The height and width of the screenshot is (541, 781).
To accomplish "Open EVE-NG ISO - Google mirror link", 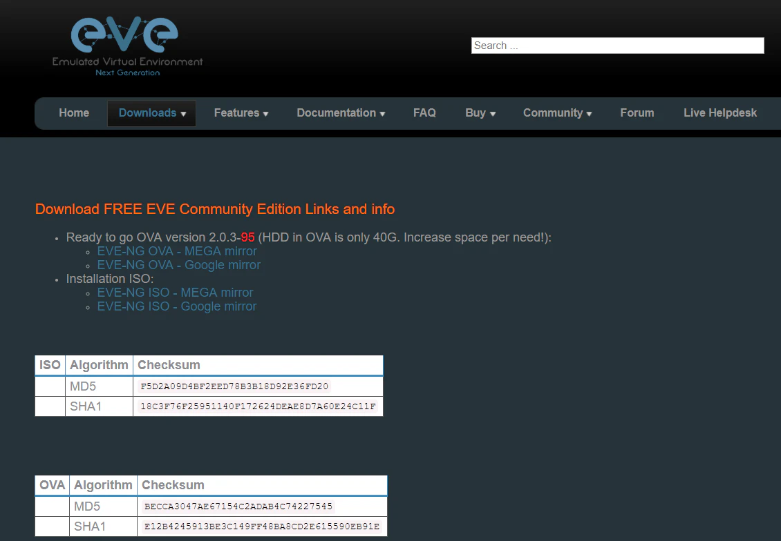I will [x=177, y=306].
